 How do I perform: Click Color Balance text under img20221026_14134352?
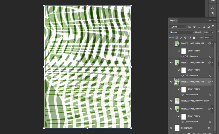pyautogui.click(x=191, y=56)
